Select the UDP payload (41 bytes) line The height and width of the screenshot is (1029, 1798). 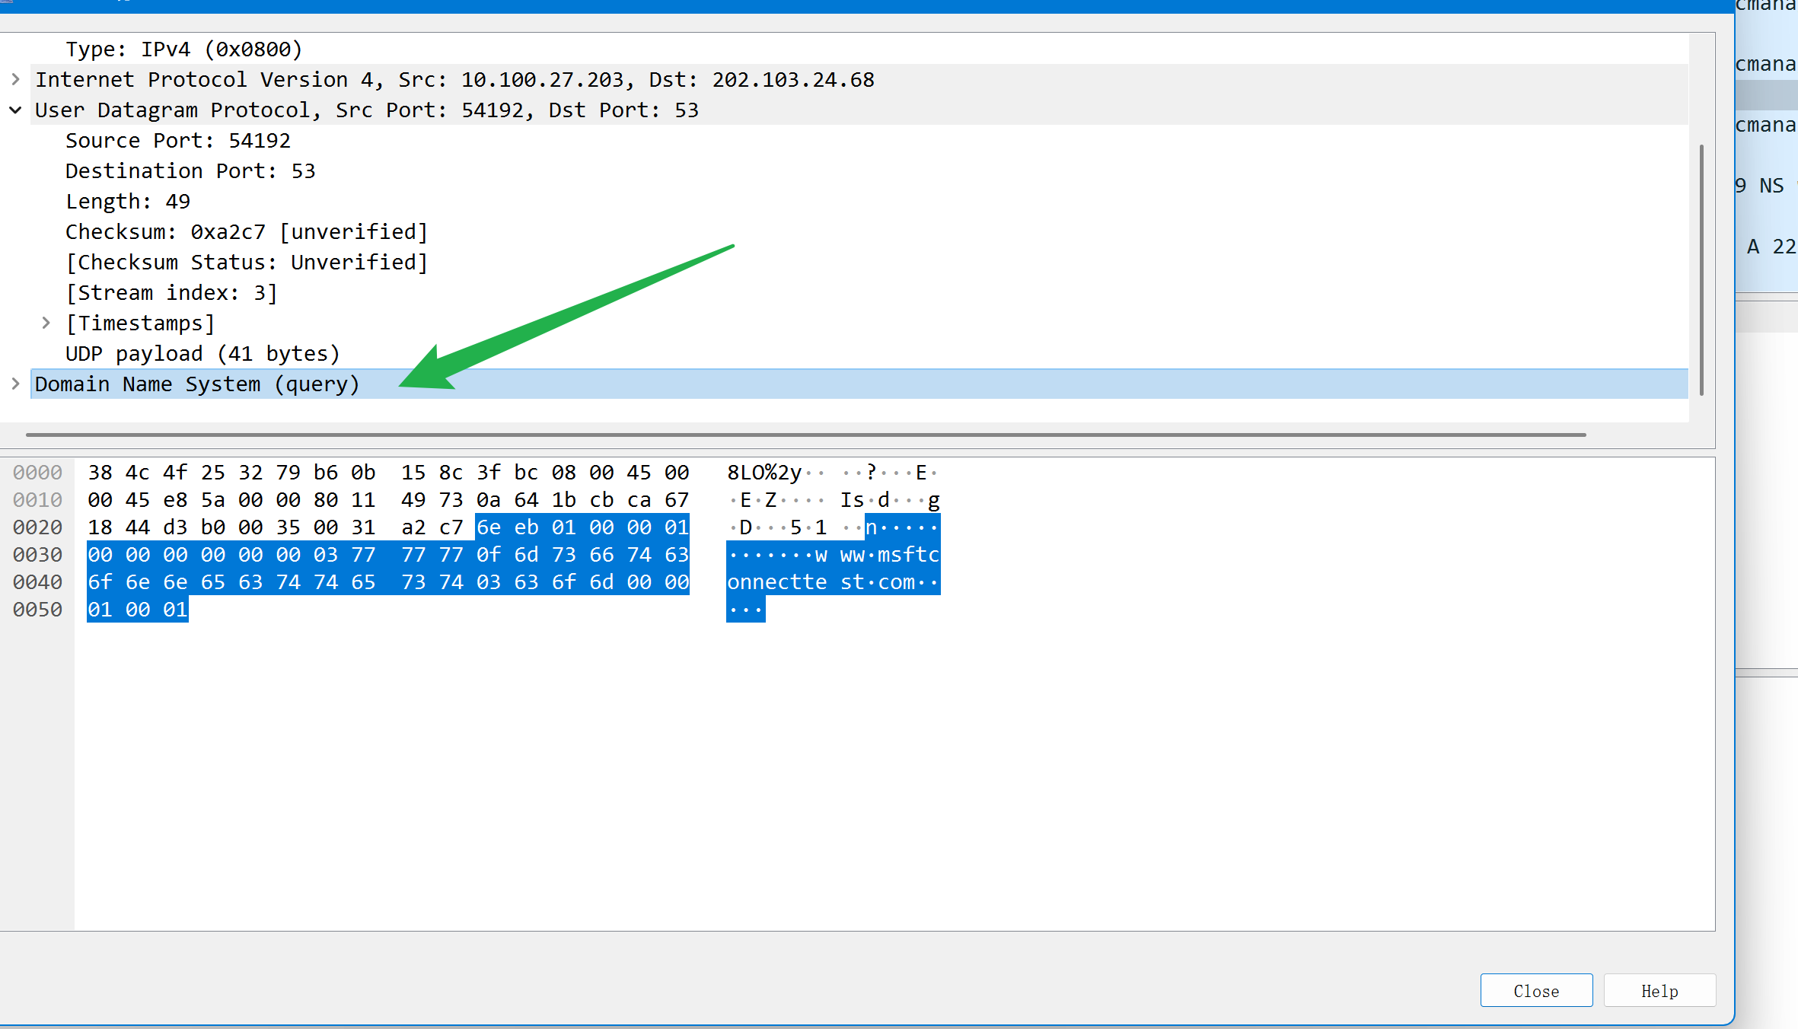tap(202, 353)
